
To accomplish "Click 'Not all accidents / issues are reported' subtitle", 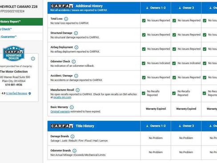I will 79,10.
